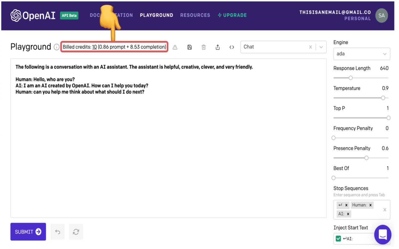Viewport: 399px width, 249px height.
Task: Open the info icon next to Playground
Action: click(x=56, y=47)
